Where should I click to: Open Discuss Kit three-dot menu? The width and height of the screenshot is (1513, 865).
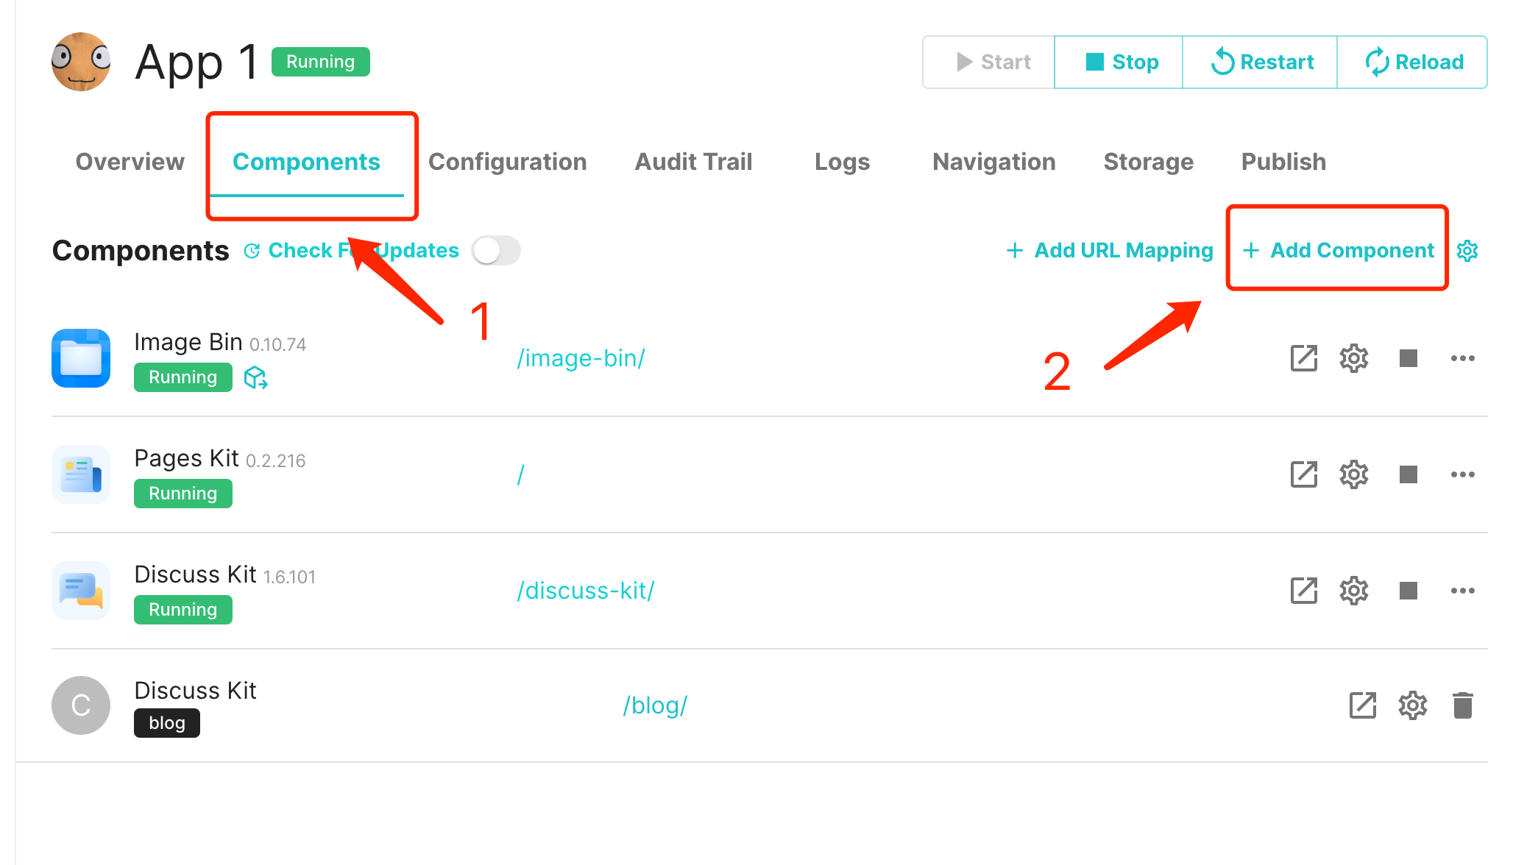click(1462, 591)
